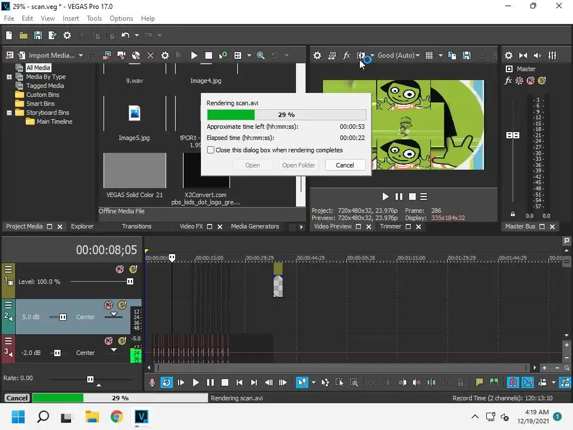Go to start of project

click(239, 382)
